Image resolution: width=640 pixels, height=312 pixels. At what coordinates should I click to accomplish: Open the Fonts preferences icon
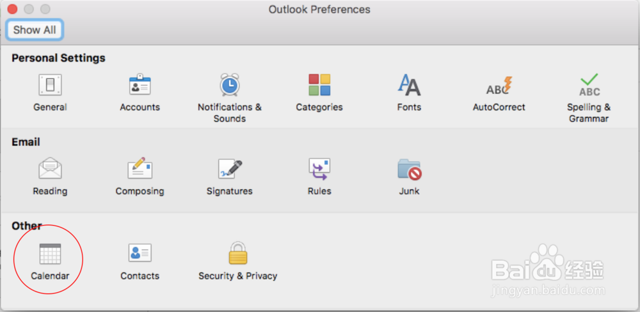[x=409, y=86]
